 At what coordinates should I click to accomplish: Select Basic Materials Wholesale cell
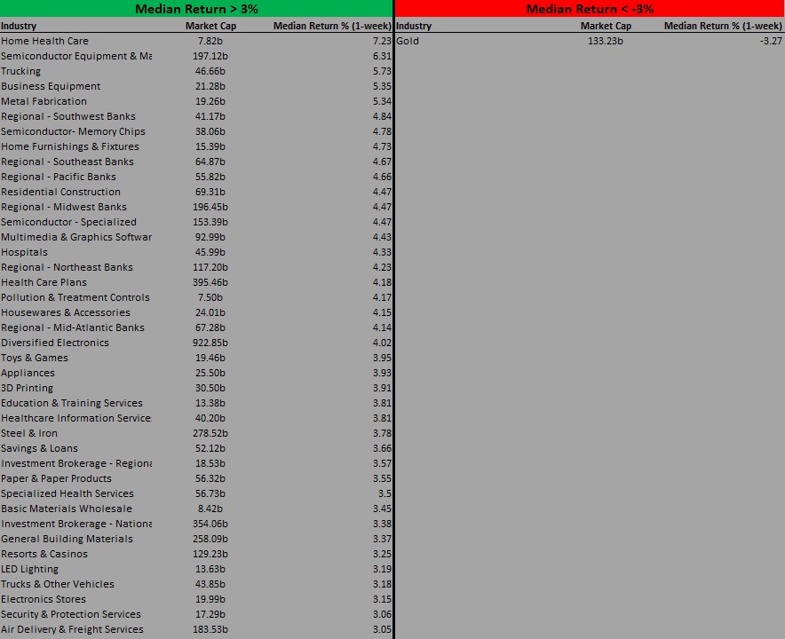(67, 509)
